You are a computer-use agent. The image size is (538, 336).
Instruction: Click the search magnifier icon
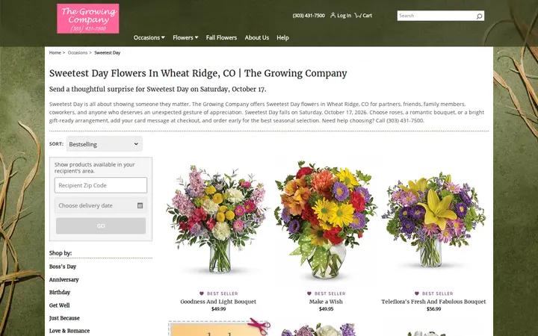point(479,16)
